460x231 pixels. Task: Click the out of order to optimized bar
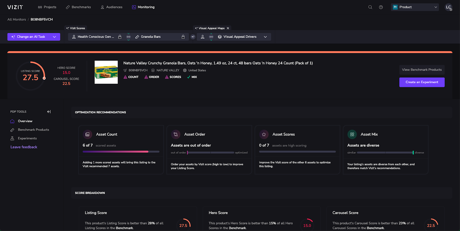pos(210,153)
